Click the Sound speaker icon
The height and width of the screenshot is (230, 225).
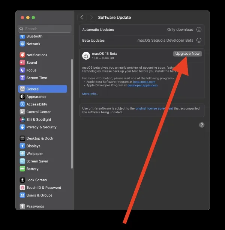(x=22, y=63)
